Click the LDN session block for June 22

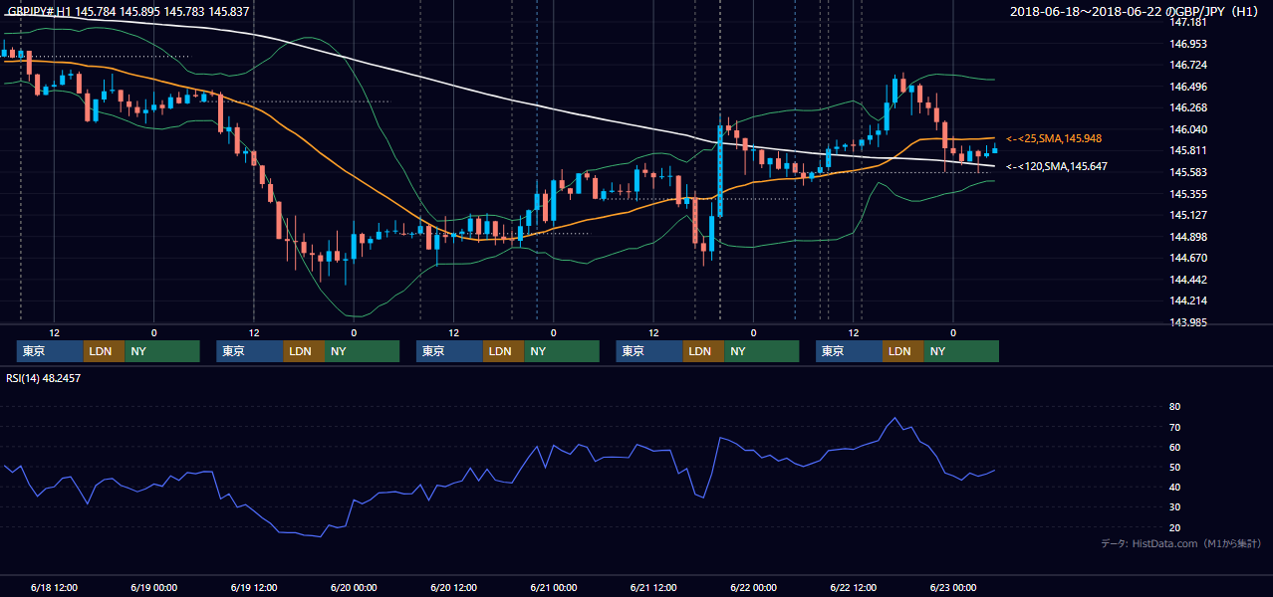903,351
